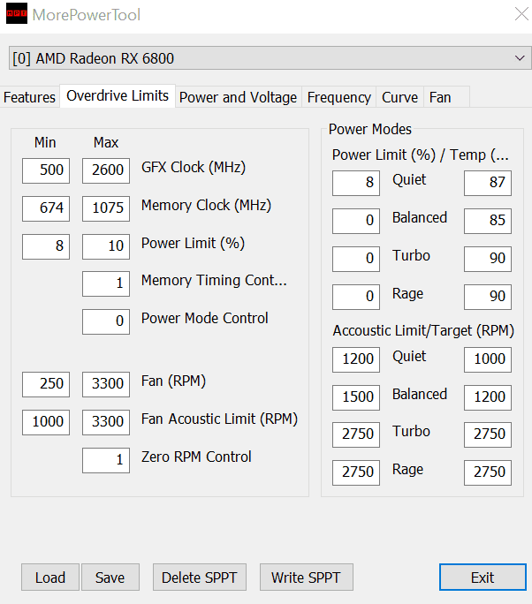Click the MorePowerTool app icon
Image resolution: width=532 pixels, height=604 pixels.
pyautogui.click(x=17, y=13)
